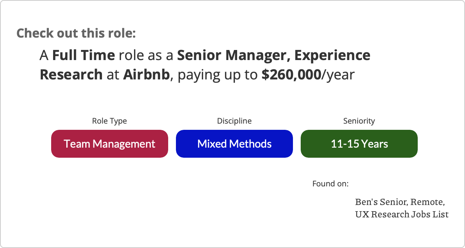465x248 pixels.
Task: Select the Discipline label
Action: pos(234,121)
